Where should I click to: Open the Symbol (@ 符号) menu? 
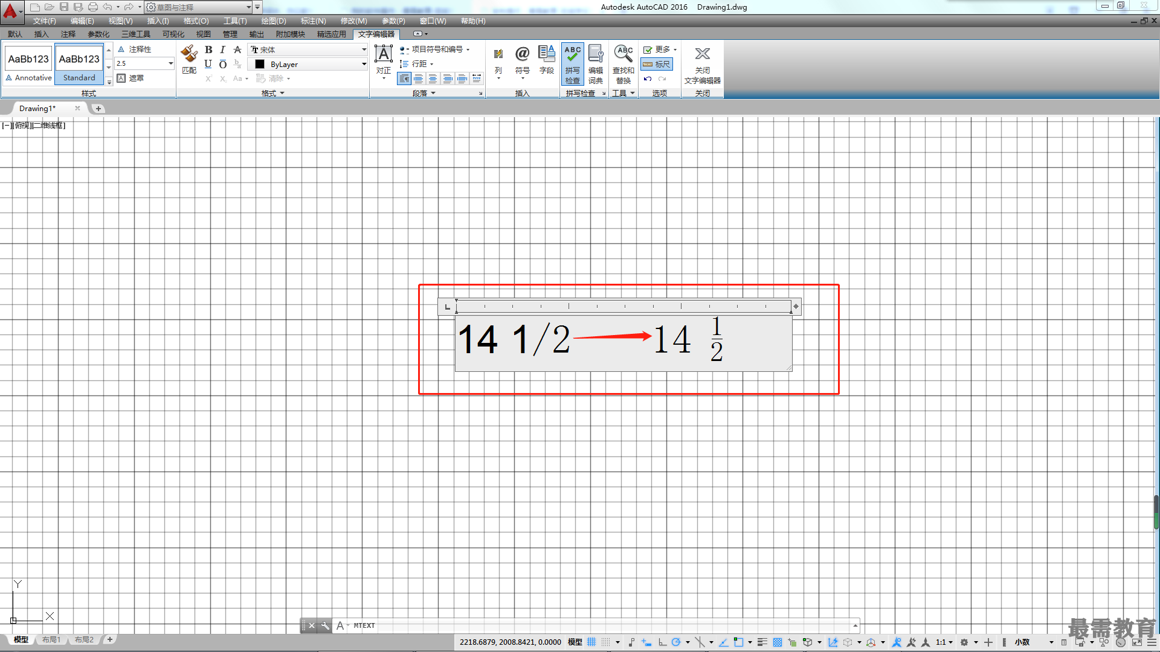coord(522,62)
